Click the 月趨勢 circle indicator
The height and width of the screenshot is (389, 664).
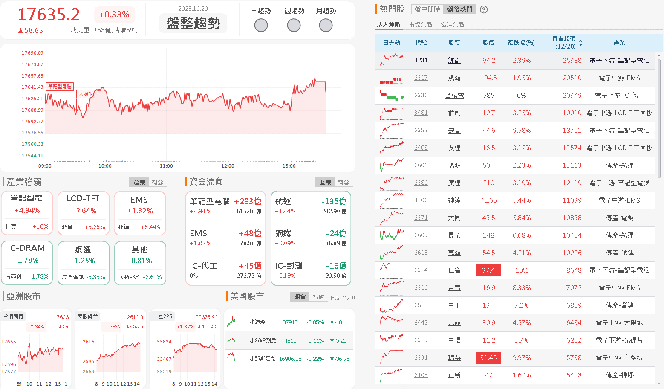click(x=326, y=26)
